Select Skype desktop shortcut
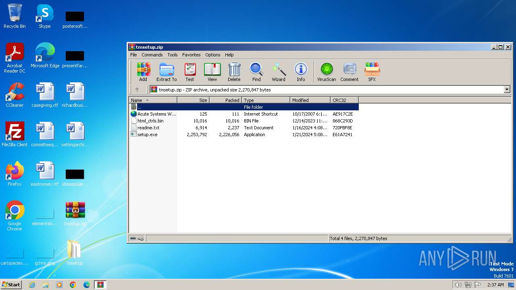516x290 pixels. [45, 16]
